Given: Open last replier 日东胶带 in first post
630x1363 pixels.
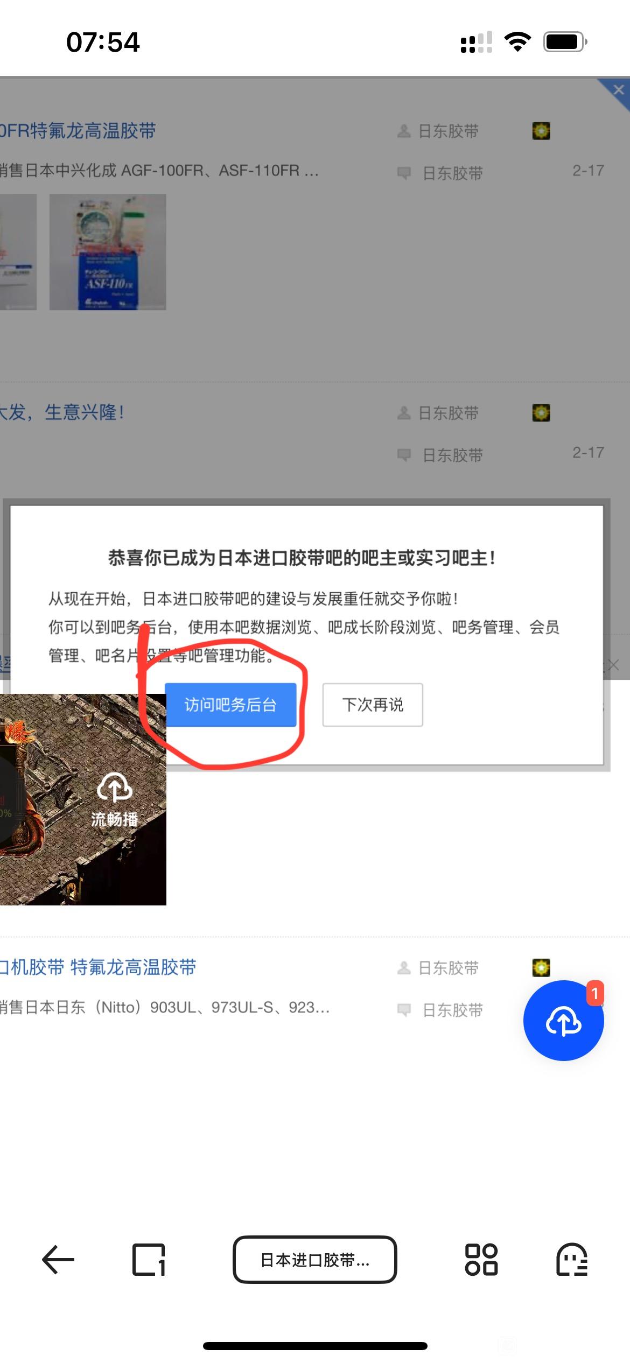Looking at the screenshot, I should 452,173.
